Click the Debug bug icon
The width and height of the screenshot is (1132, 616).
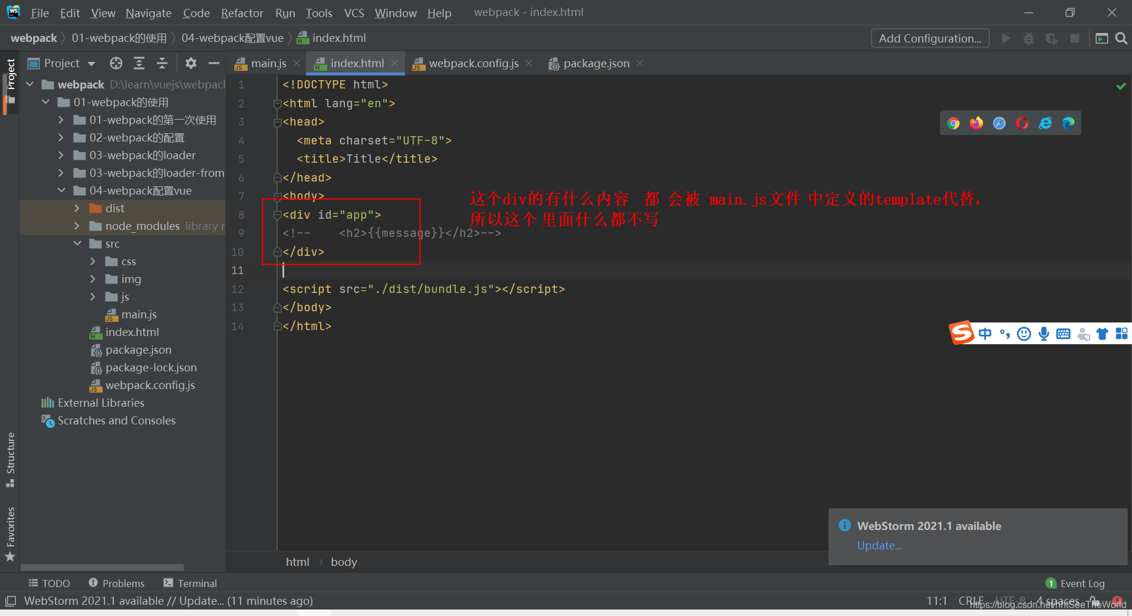pos(1029,38)
